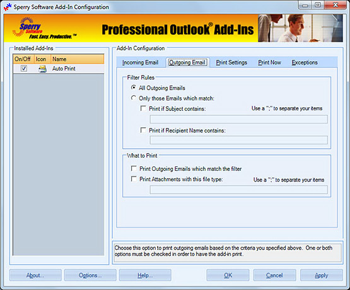
Task: Enable Print if Recipient Name contains checkbox
Action: pos(143,130)
